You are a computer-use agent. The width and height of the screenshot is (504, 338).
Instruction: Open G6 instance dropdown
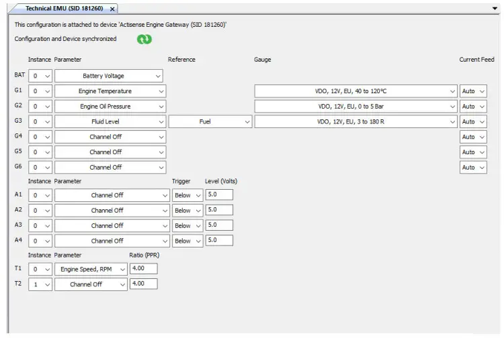[40, 168]
